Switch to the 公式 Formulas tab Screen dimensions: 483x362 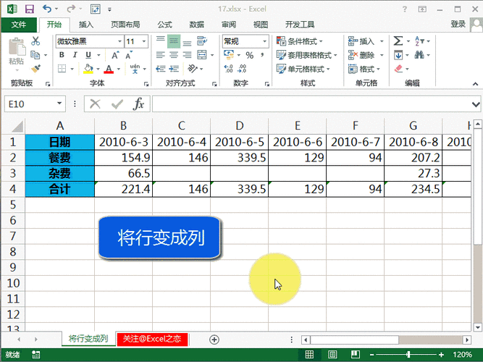point(165,25)
